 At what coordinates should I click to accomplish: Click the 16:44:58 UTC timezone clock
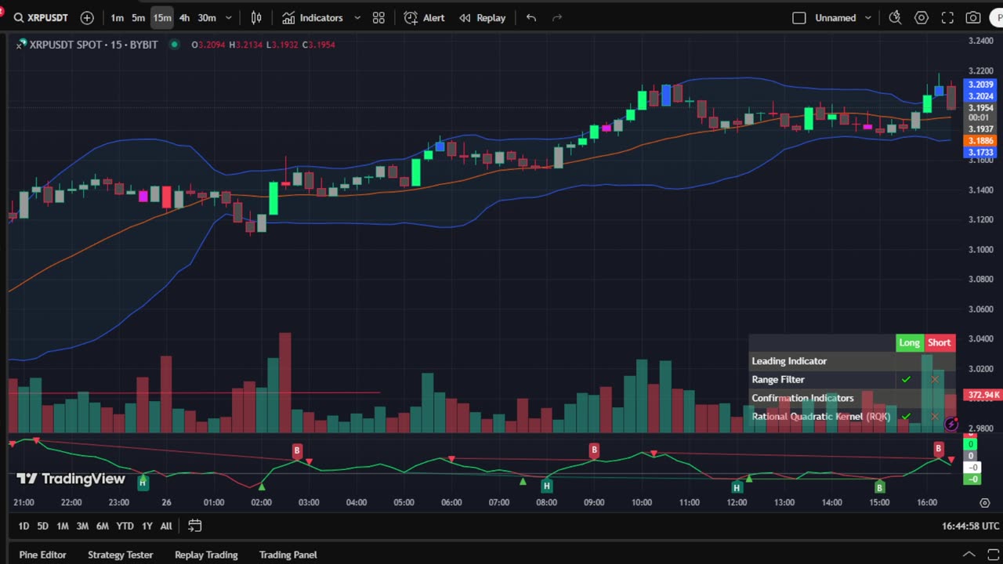point(970,526)
